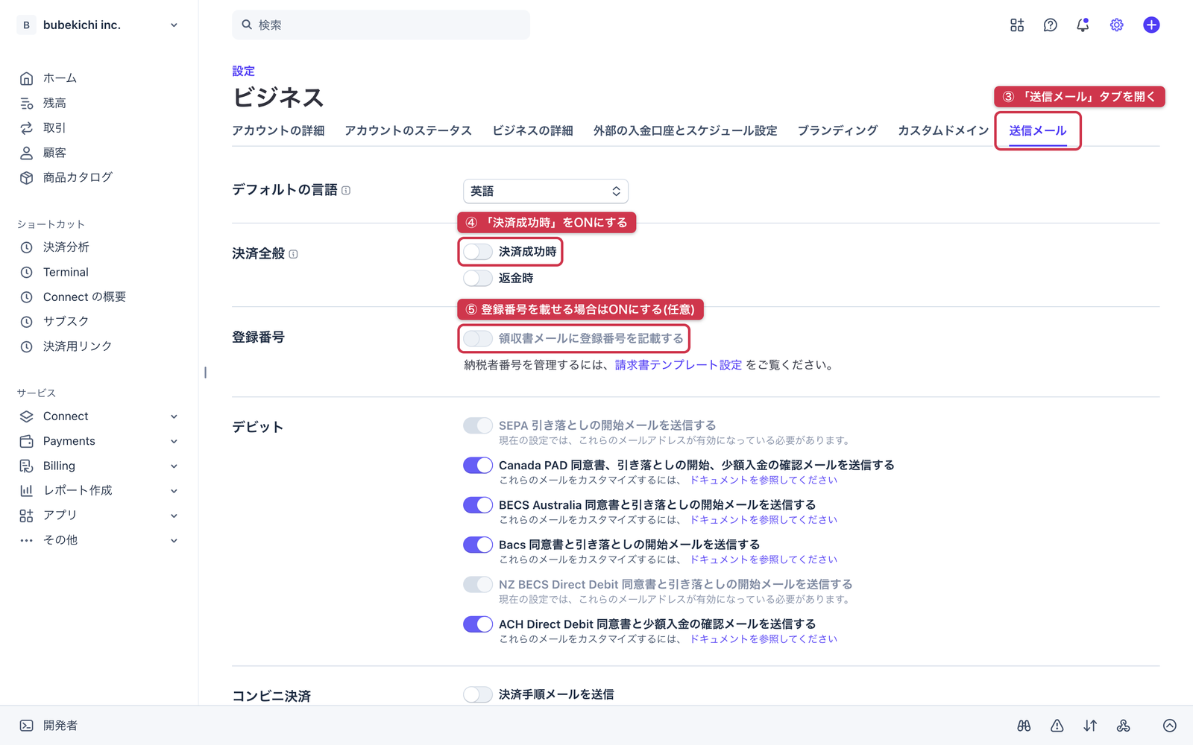Click info icon beside 決済全般
The width and height of the screenshot is (1193, 745).
[x=293, y=254]
